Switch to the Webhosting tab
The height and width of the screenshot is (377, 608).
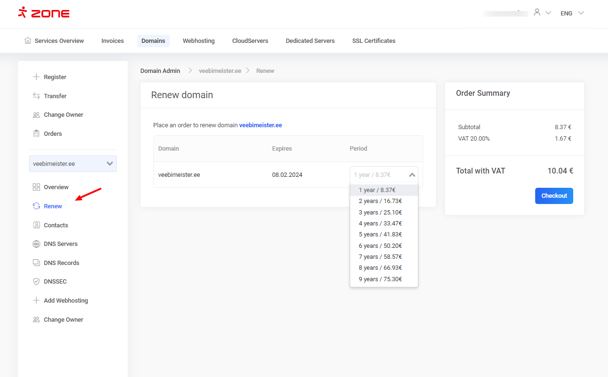tap(199, 41)
